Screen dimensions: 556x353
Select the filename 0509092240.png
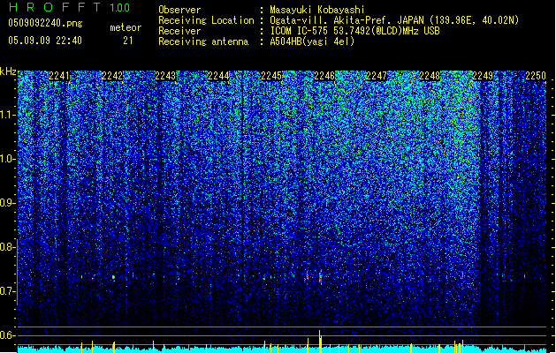(45, 23)
